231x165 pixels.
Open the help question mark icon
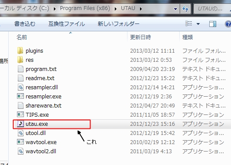click(x=228, y=24)
